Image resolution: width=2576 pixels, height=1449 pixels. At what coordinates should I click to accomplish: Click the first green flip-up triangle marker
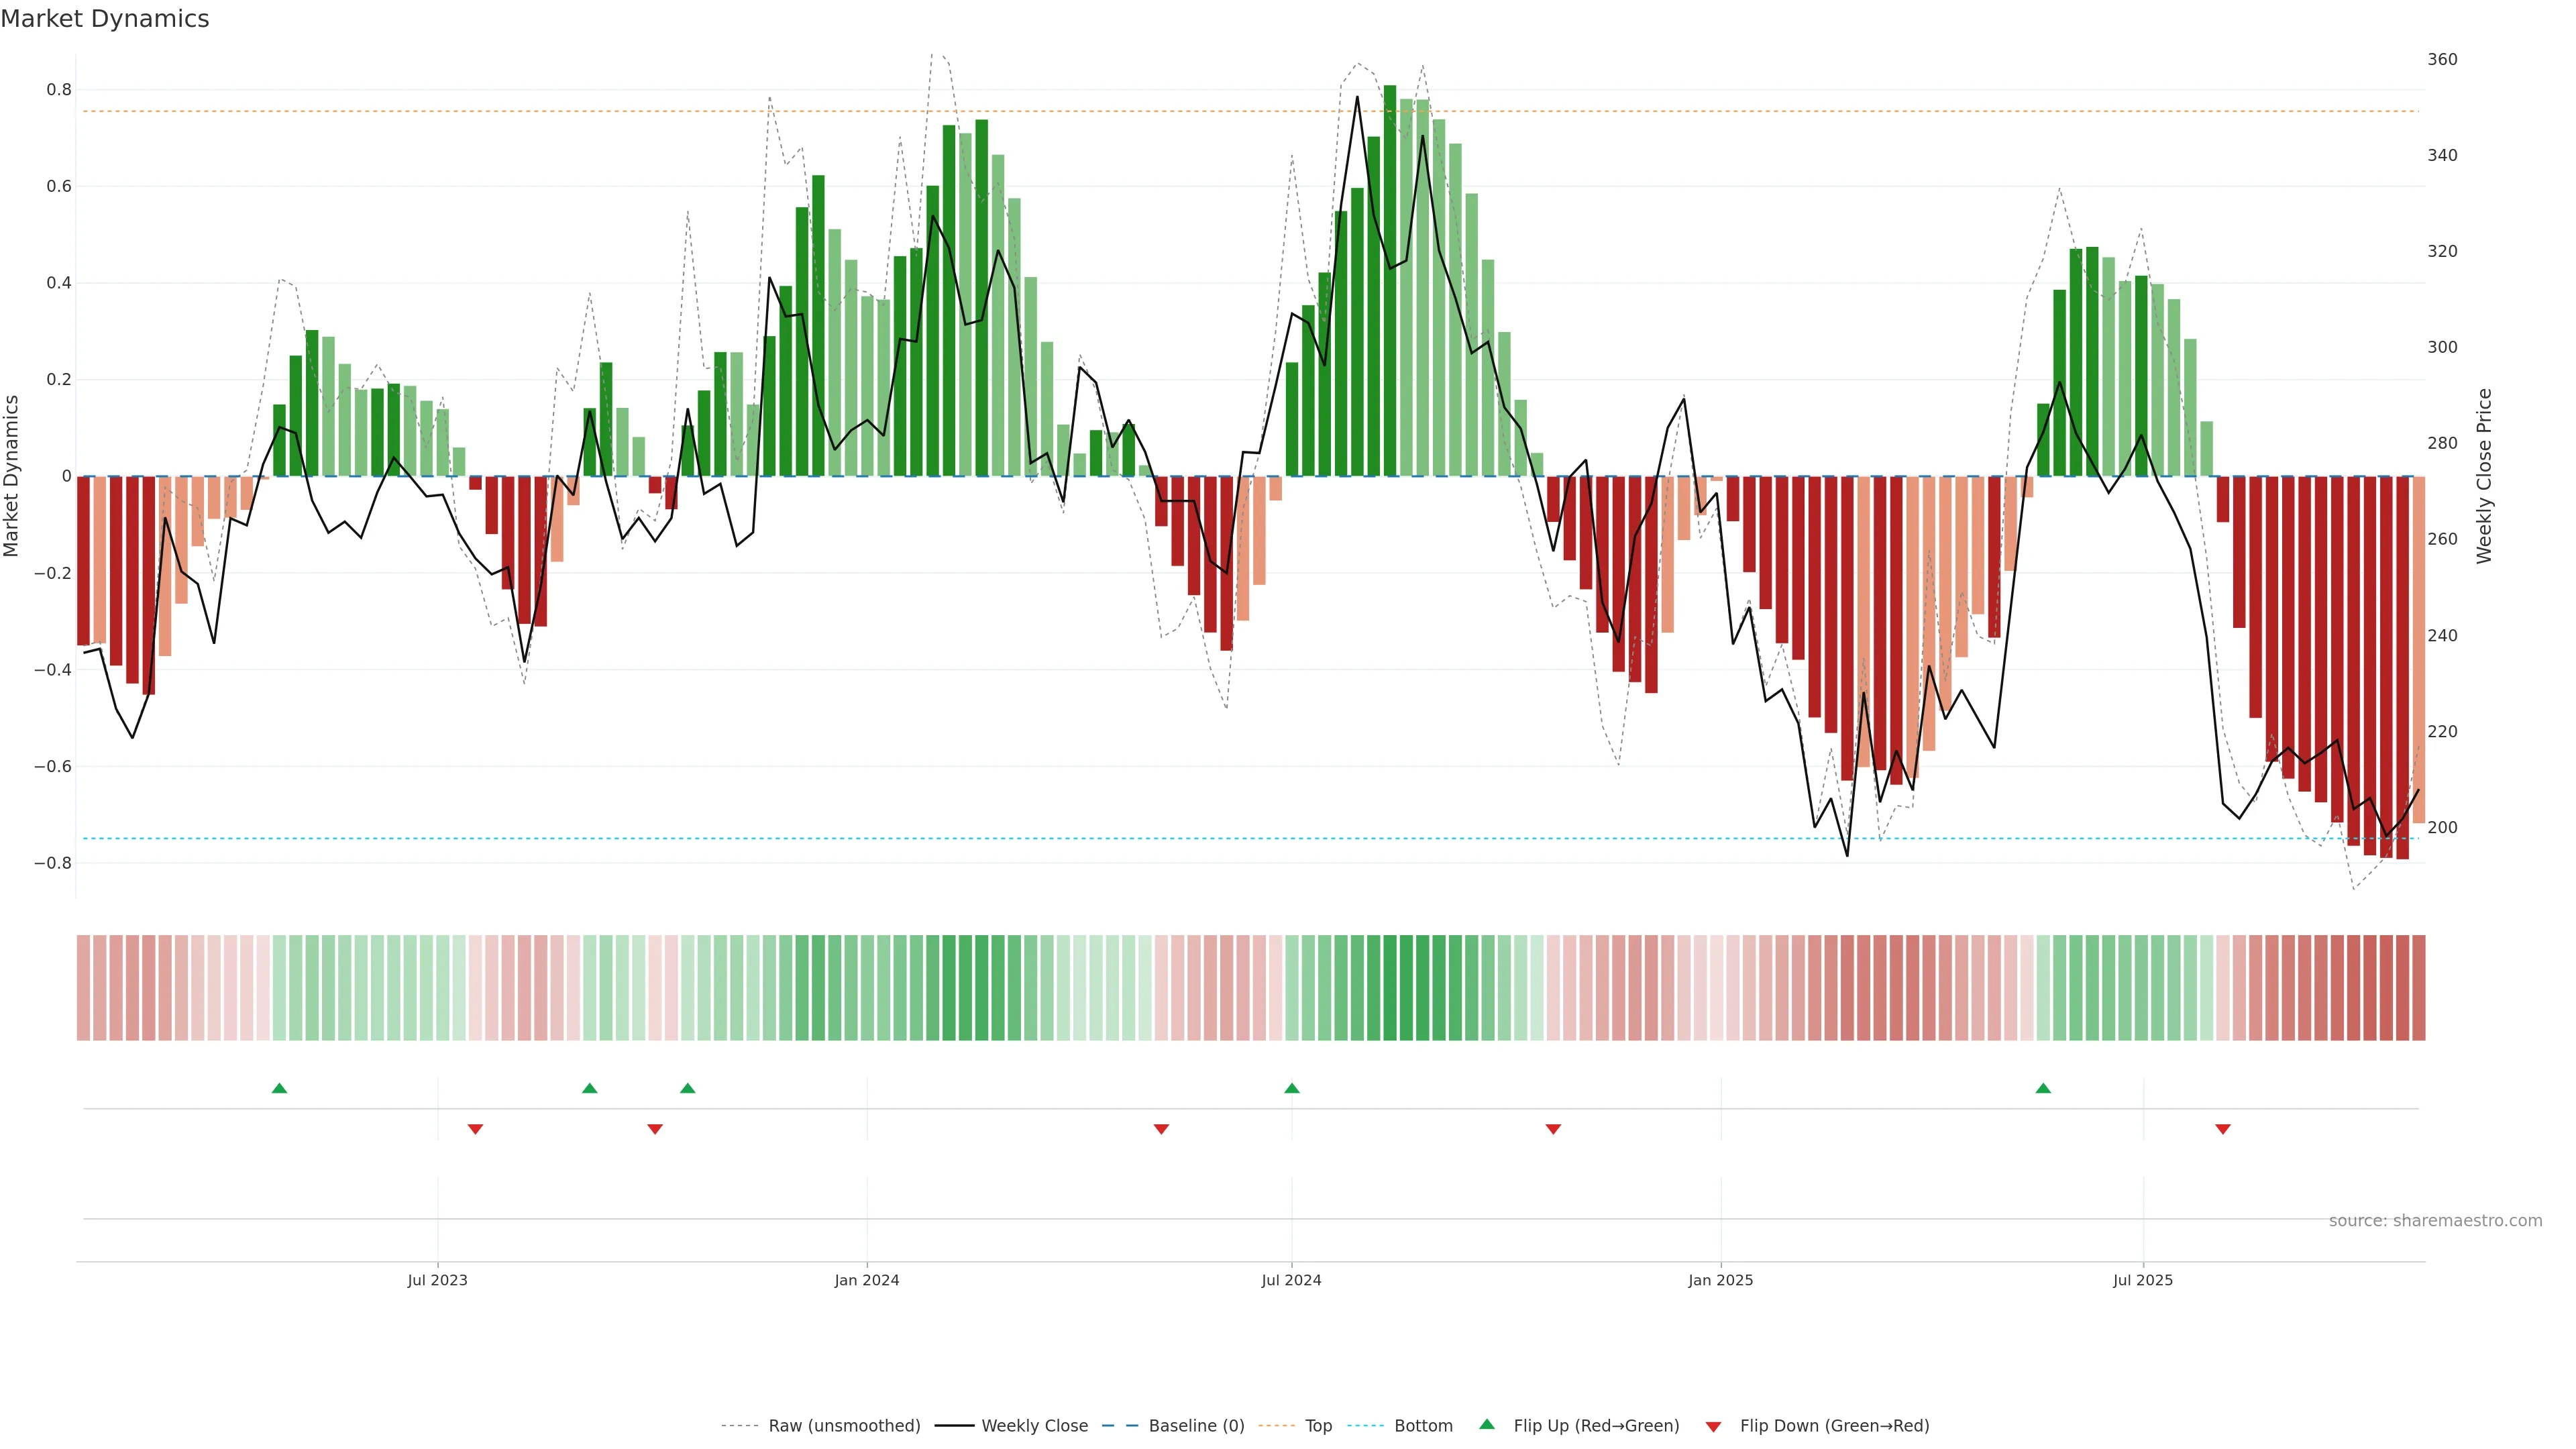click(279, 1088)
